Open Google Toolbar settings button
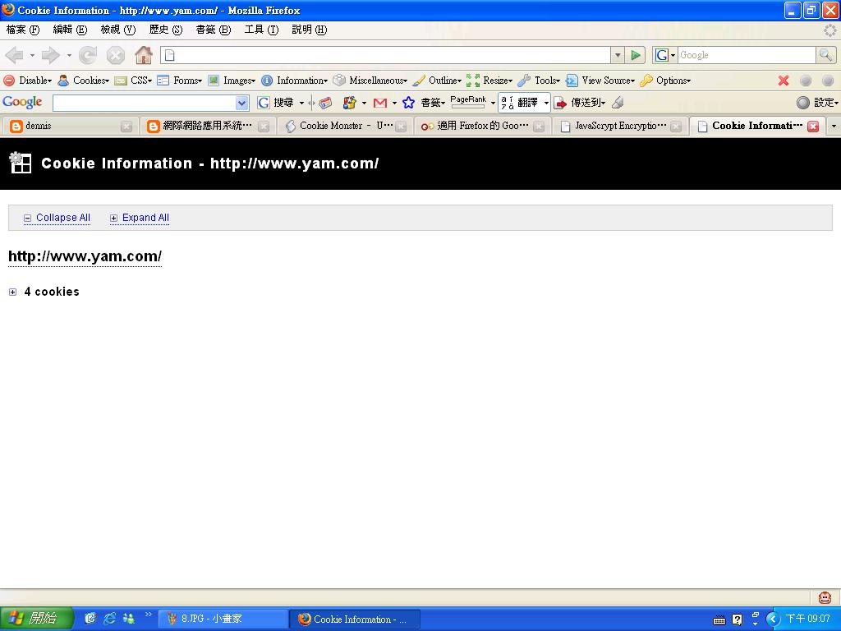Image resolution: width=841 pixels, height=631 pixels. [817, 103]
